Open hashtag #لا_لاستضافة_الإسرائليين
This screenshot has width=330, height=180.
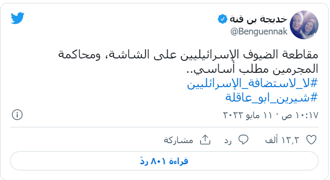(x=252, y=83)
